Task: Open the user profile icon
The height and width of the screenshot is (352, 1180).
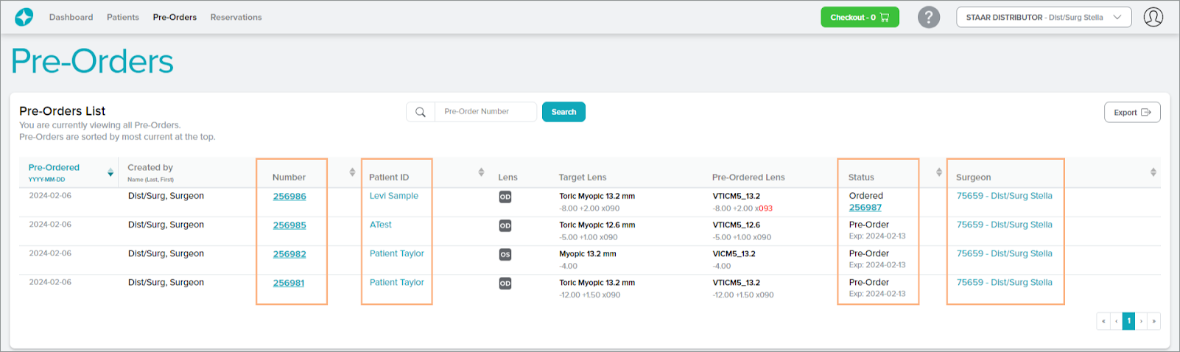Action: tap(1153, 17)
